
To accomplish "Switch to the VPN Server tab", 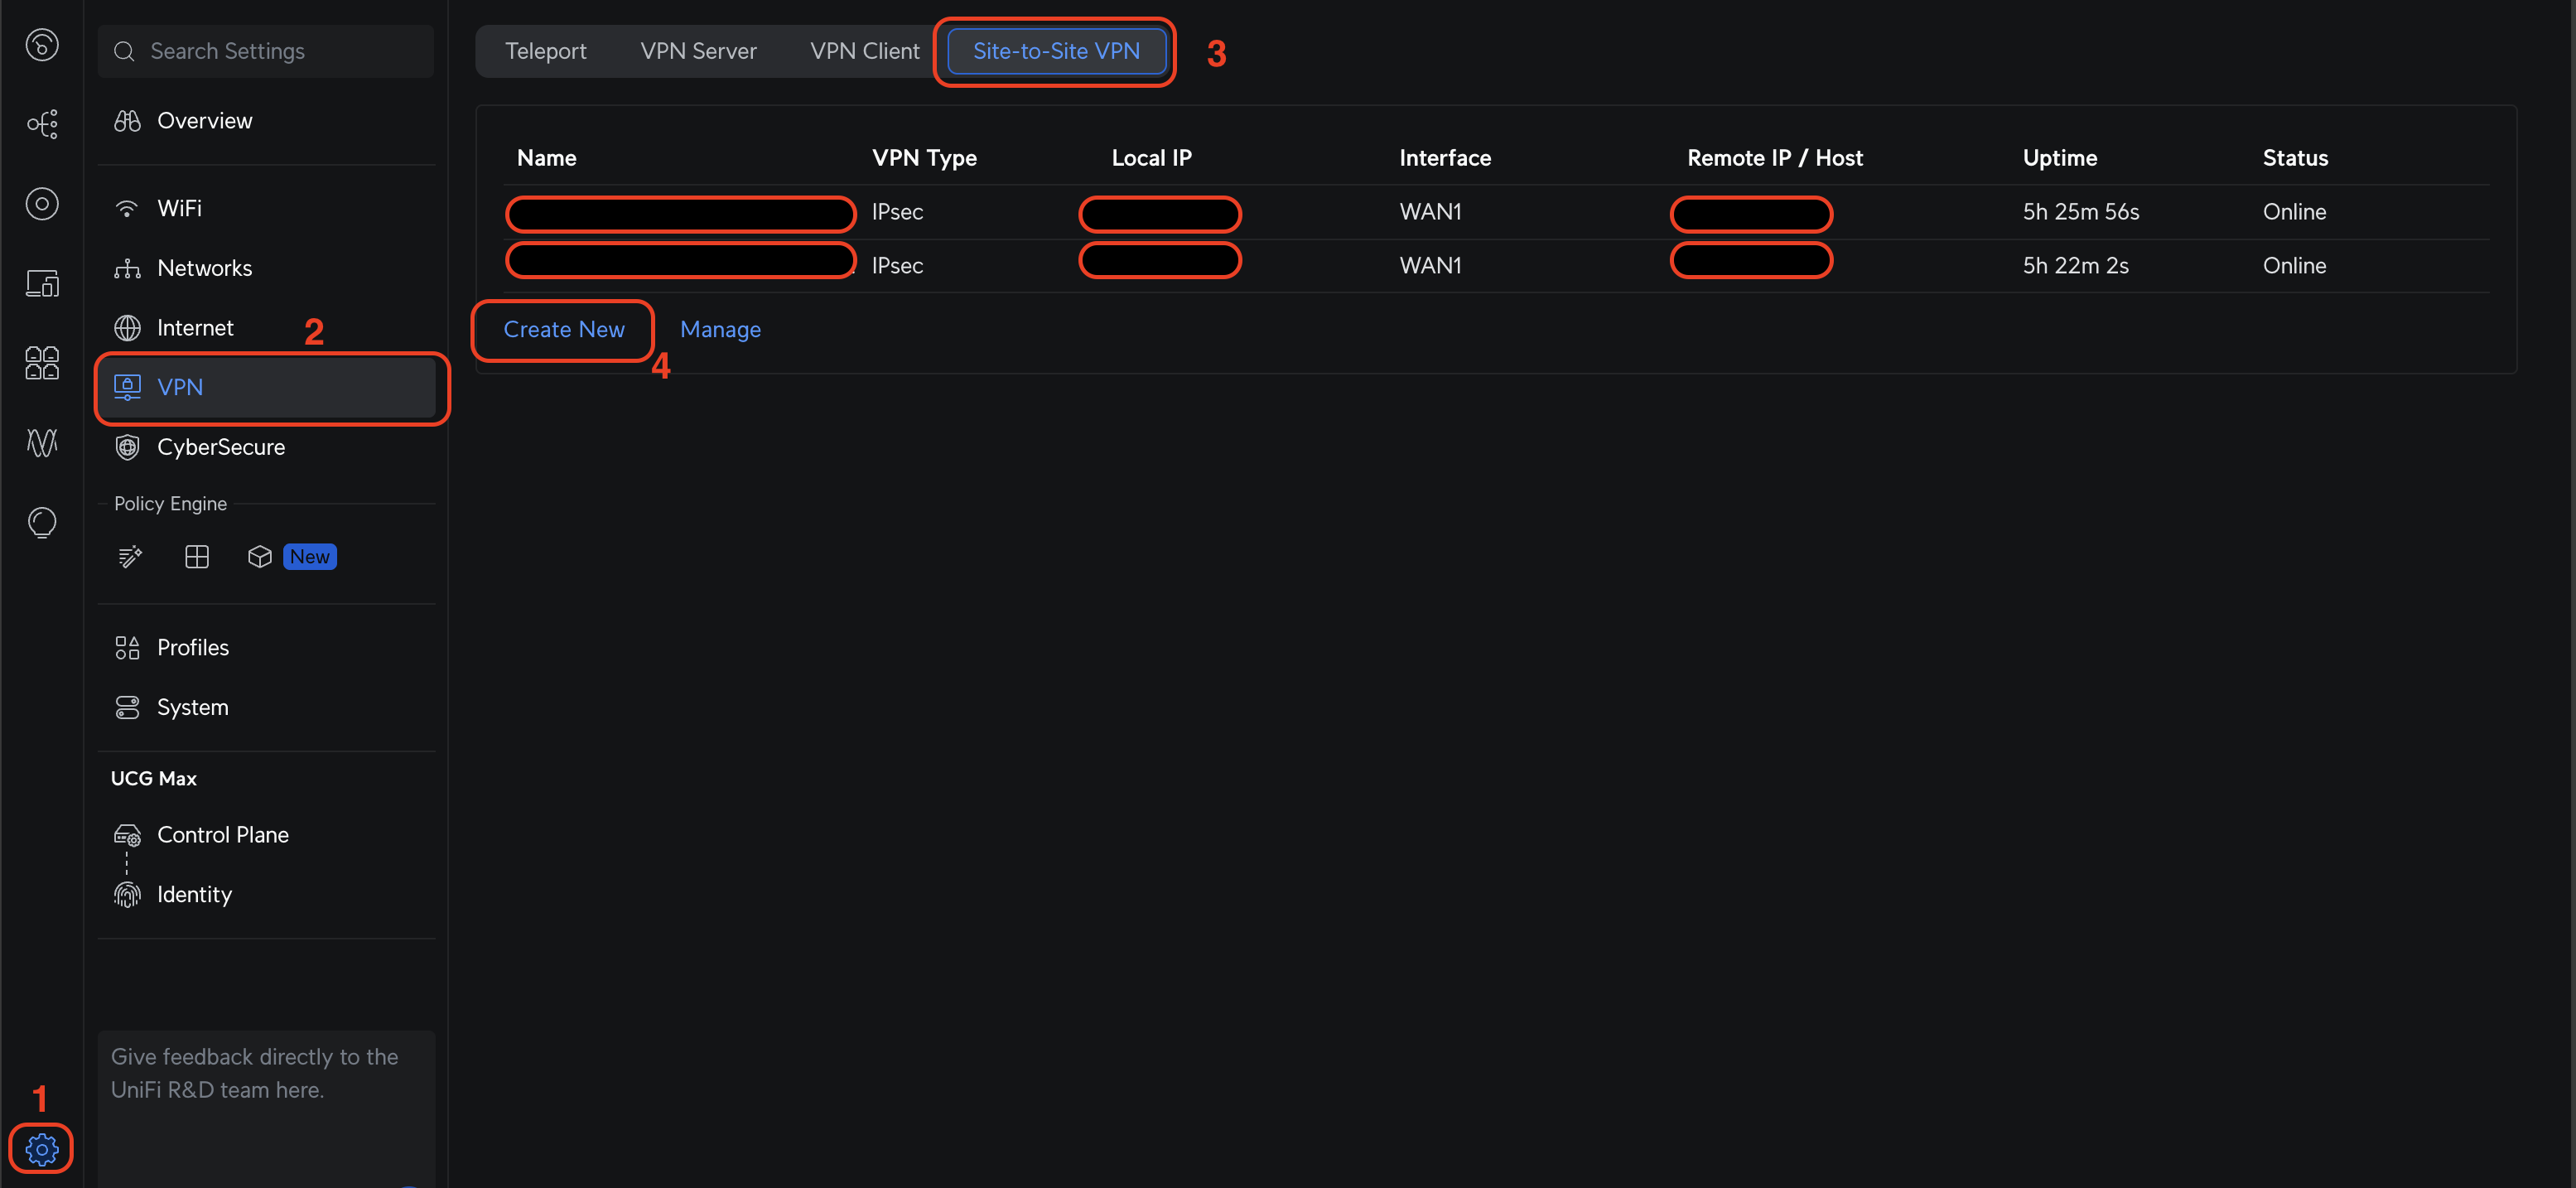I will click(698, 51).
